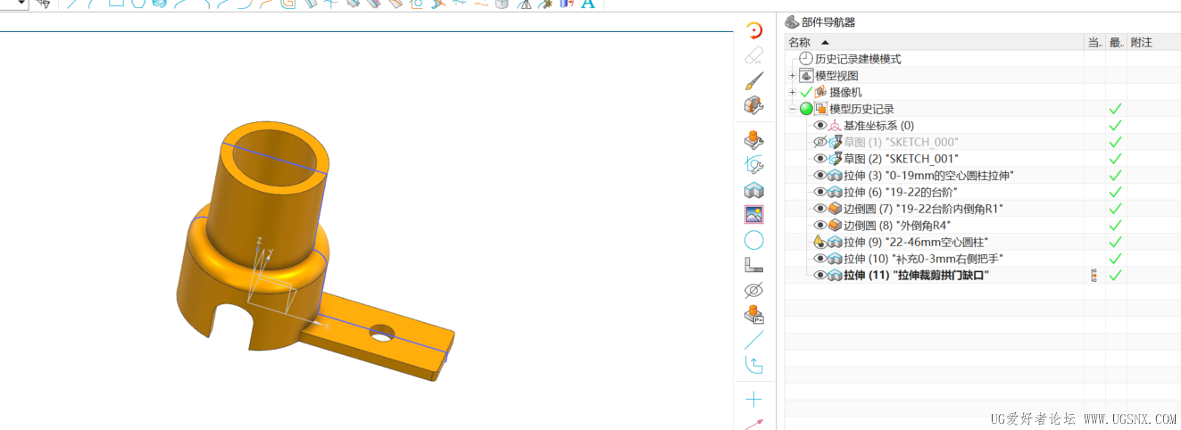Expand the 模型视图 tree node
This screenshot has height=430, width=1181.
792,76
